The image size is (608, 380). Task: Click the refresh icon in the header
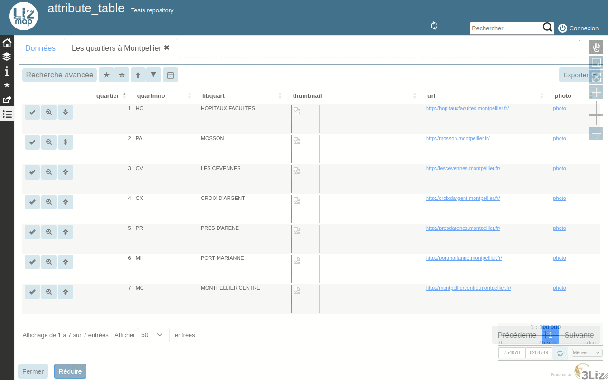point(434,26)
